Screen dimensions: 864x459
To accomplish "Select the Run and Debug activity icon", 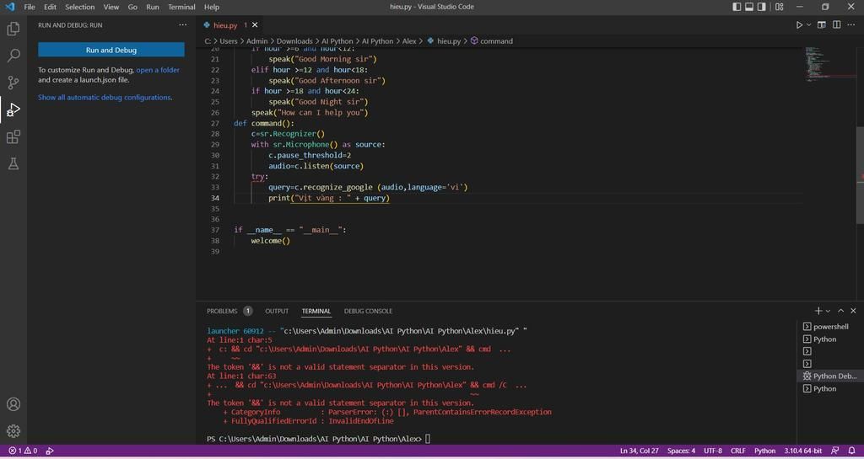I will pos(13,109).
